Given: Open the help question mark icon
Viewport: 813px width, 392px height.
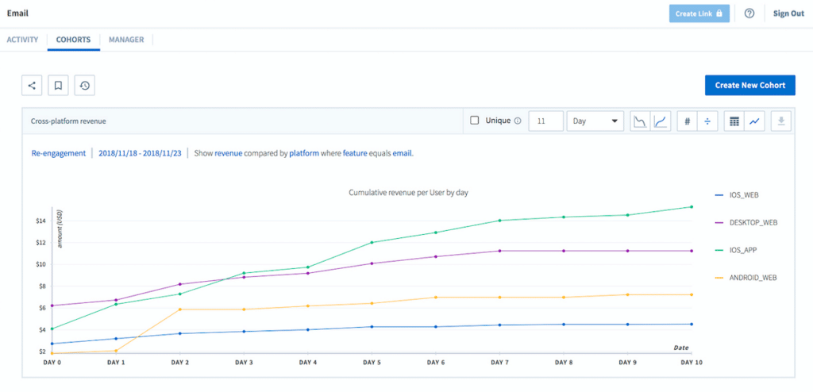Looking at the screenshot, I should pos(749,13).
